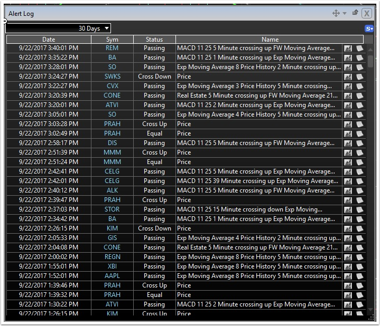Open the 30 Days time range dropdown
Viewport: 380px width, 326px height.
[58, 28]
